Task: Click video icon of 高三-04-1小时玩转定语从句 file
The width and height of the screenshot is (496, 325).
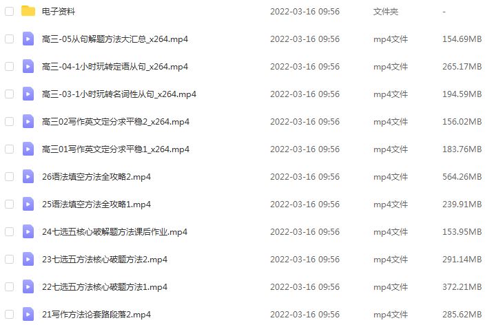Action: [x=28, y=66]
